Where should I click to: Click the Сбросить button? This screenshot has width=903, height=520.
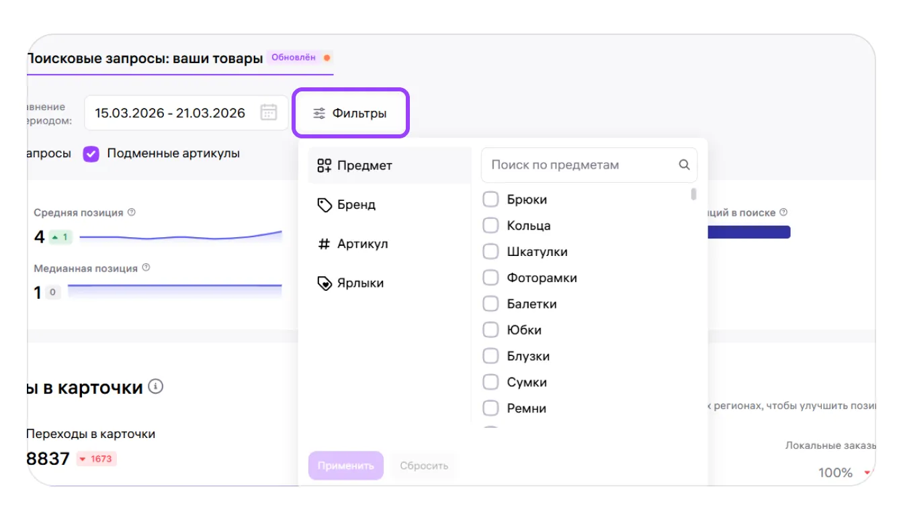(423, 466)
